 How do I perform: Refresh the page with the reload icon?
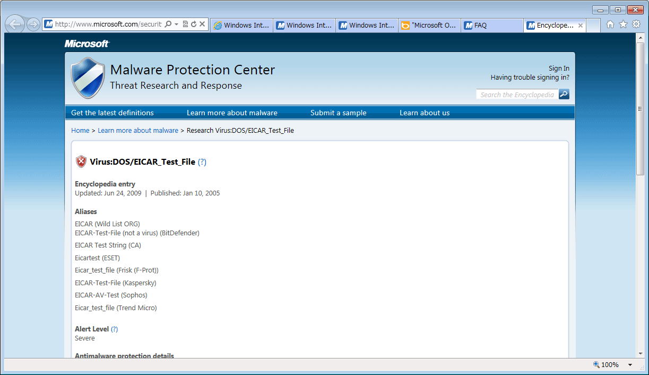point(194,24)
